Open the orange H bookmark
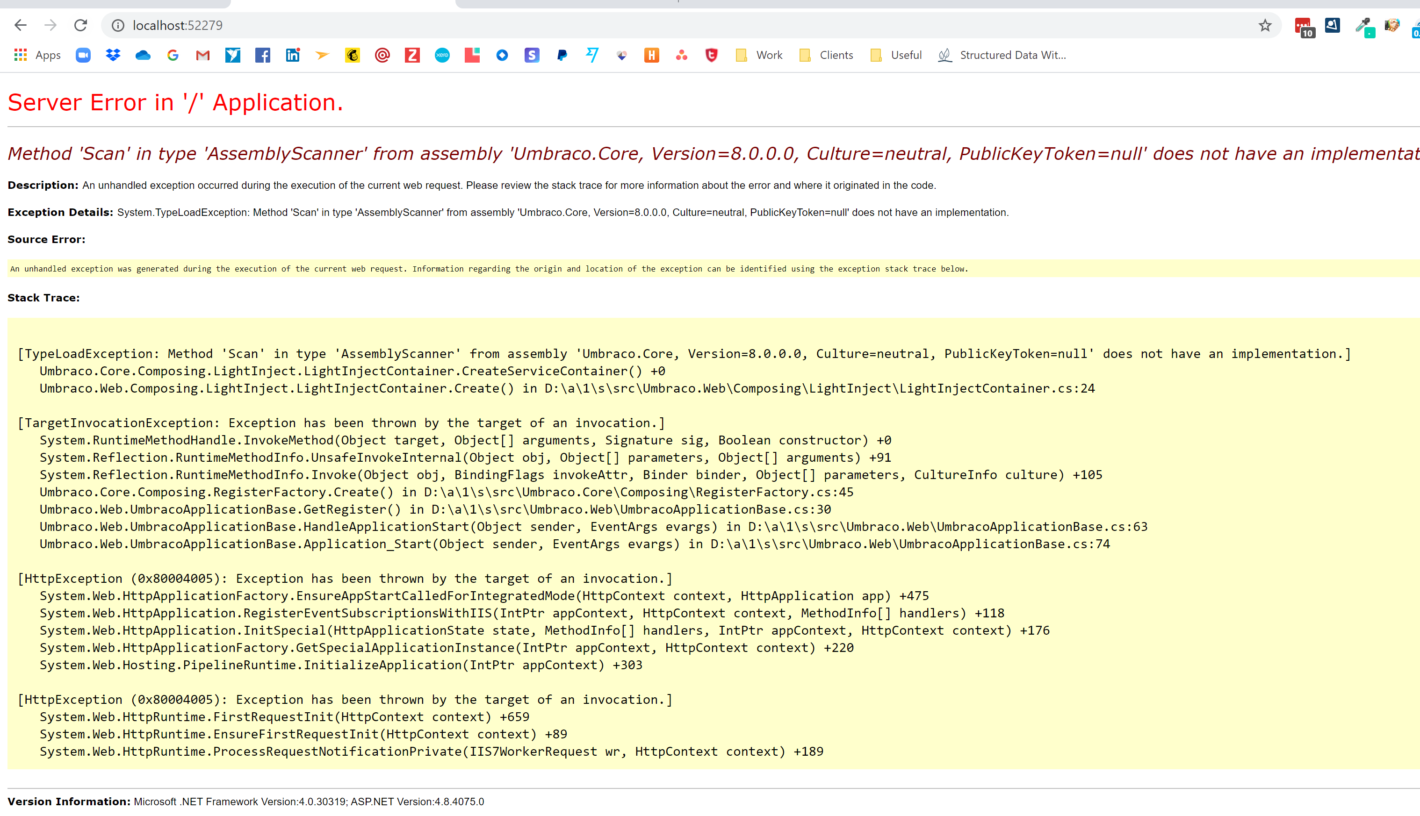1420x816 pixels. [x=651, y=55]
